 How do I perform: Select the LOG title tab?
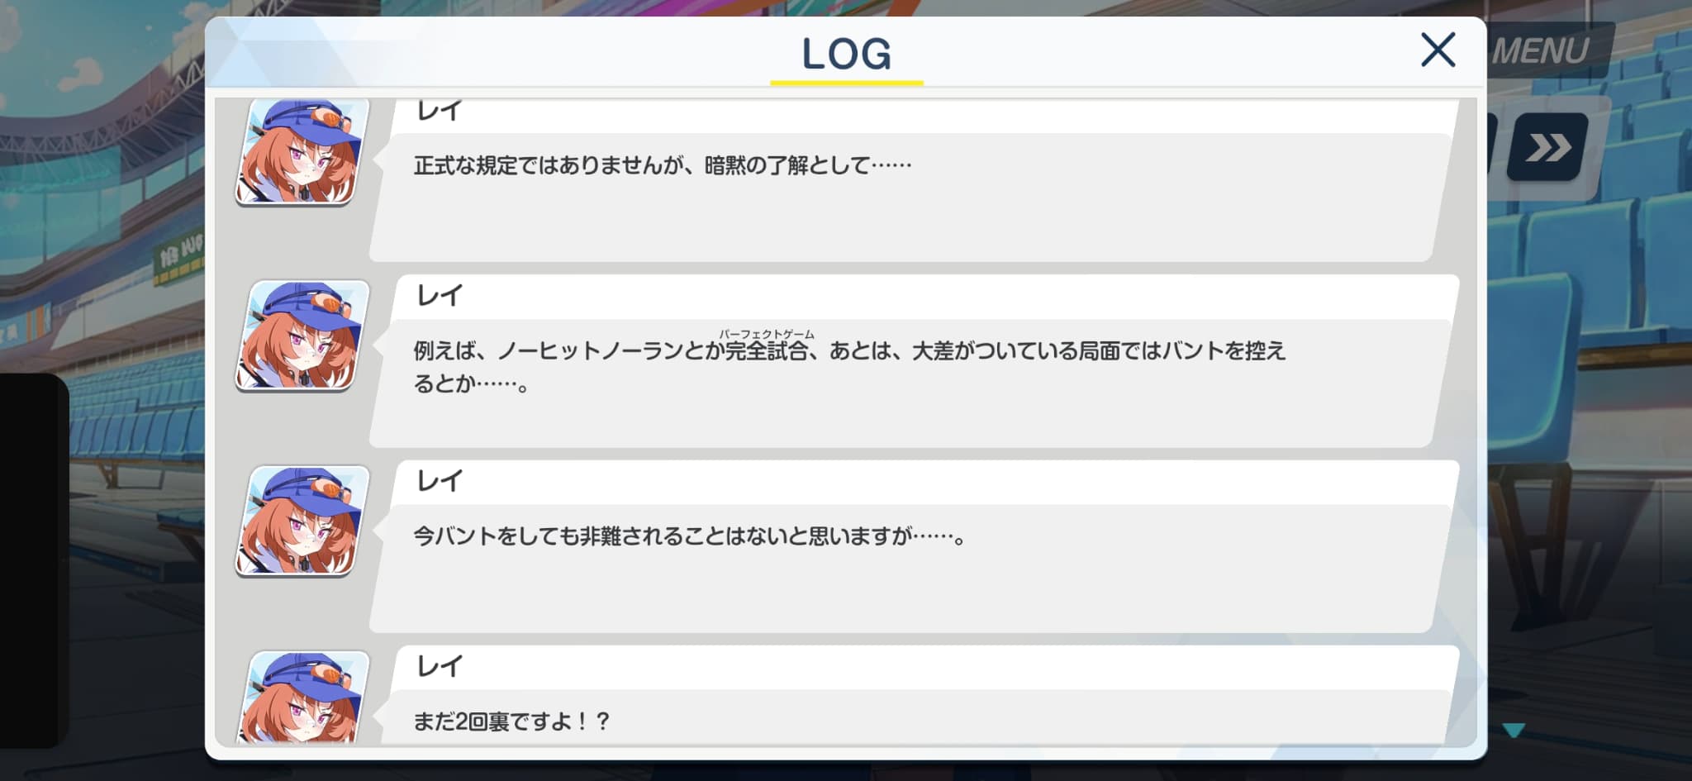[x=846, y=54]
